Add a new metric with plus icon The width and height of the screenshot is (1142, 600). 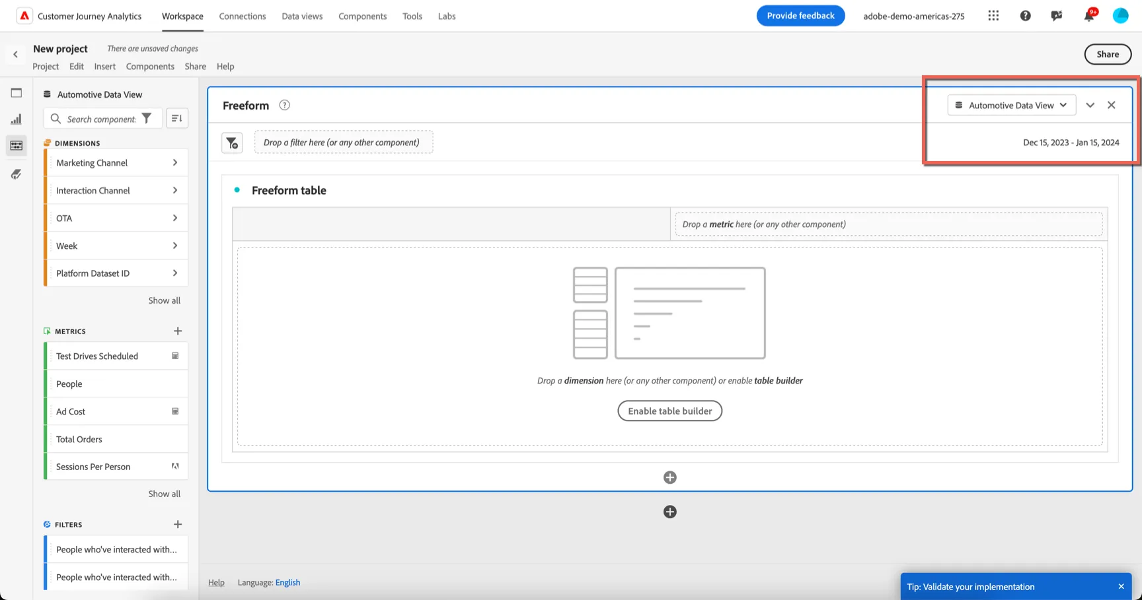[x=178, y=331]
